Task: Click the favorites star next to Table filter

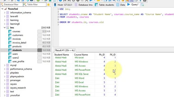Action: pyautogui.click(x=48, y=5)
